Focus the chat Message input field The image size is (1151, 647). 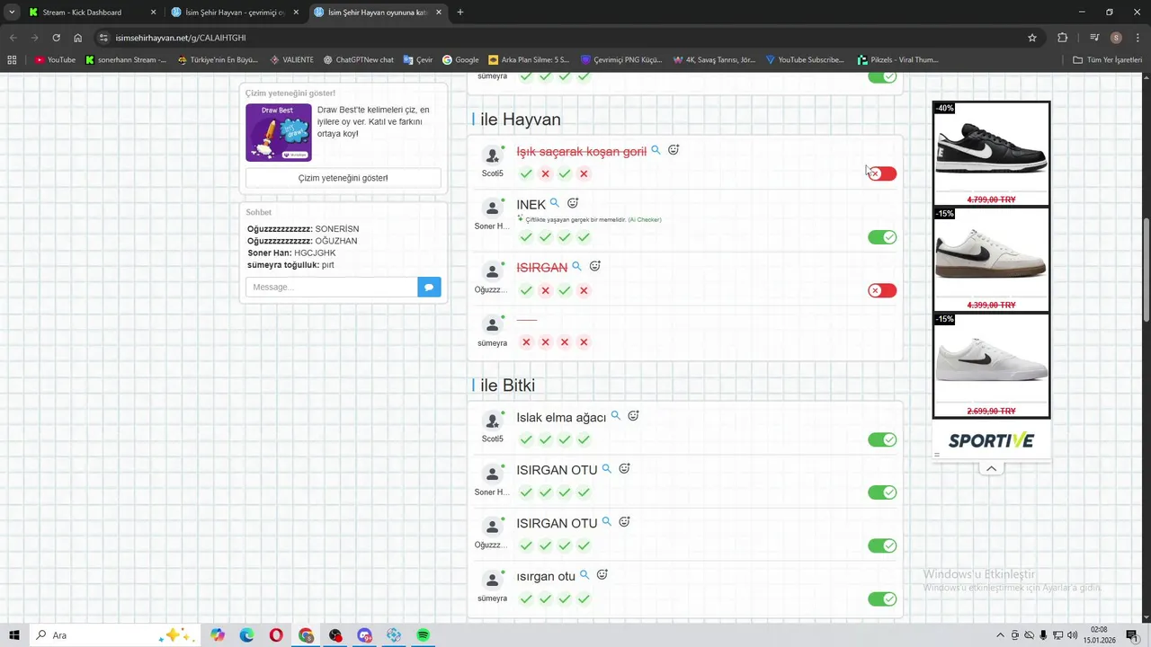pos(332,287)
